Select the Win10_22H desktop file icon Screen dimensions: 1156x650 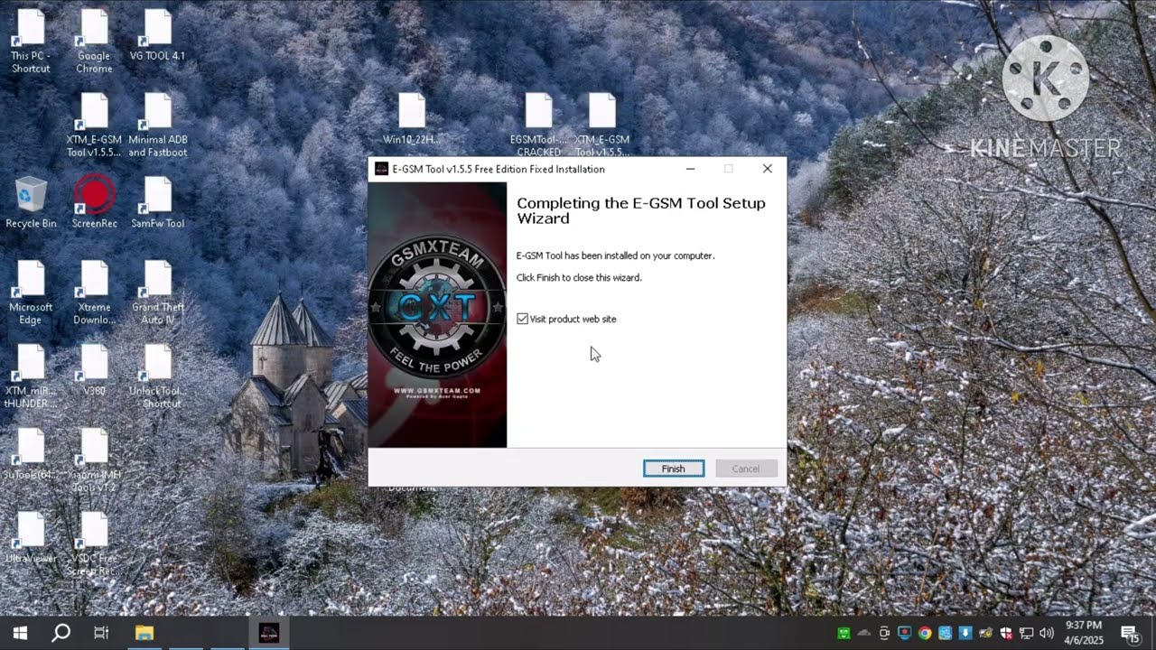(x=412, y=120)
